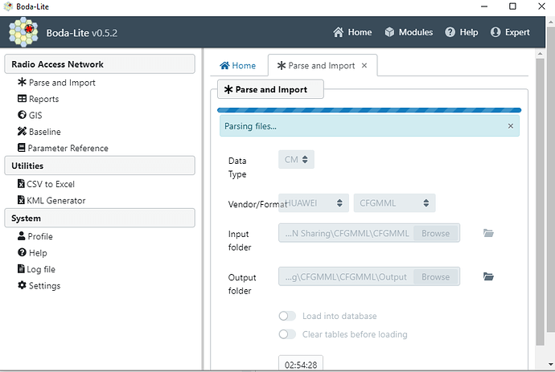
Task: Click the Help question circle icon in the top bar
Action: click(450, 32)
